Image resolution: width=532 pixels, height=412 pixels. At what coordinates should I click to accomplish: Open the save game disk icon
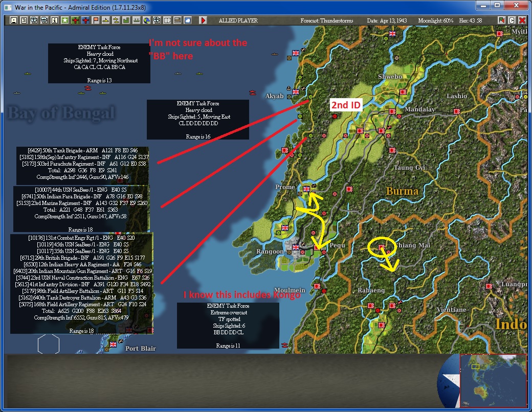click(x=14, y=20)
